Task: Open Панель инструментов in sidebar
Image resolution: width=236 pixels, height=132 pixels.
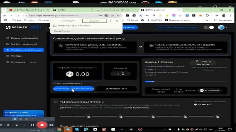Action: 24,38
